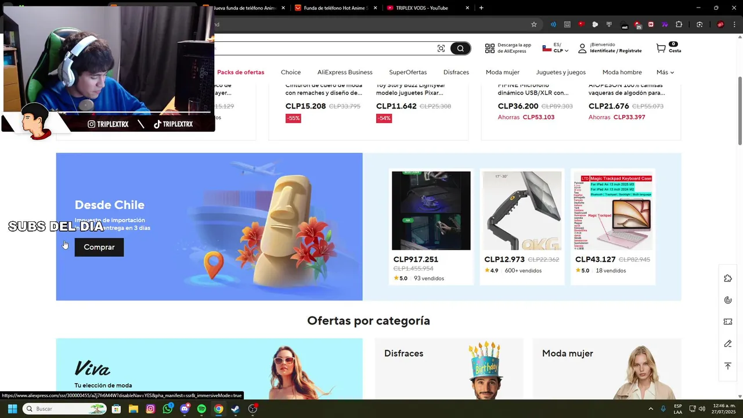This screenshot has width=743, height=418.
Task: Open the CLP917.251 product thumbnail
Action: [x=431, y=211]
